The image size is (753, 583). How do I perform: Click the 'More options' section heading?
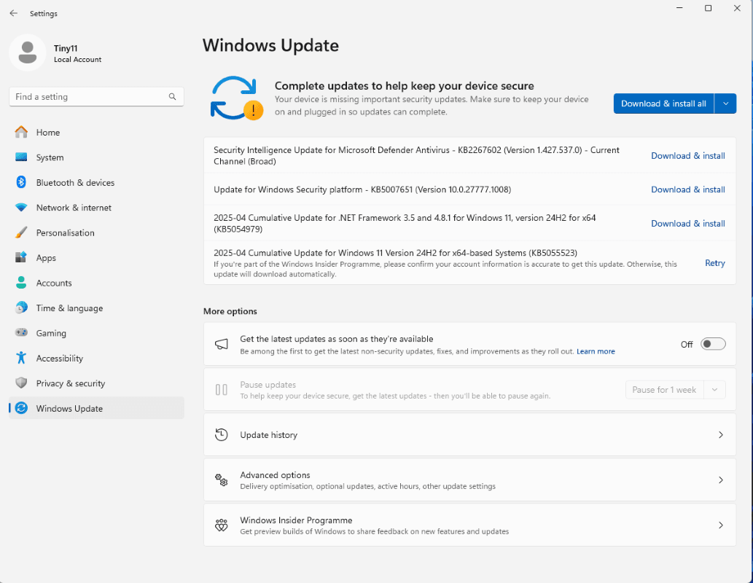pyautogui.click(x=230, y=311)
